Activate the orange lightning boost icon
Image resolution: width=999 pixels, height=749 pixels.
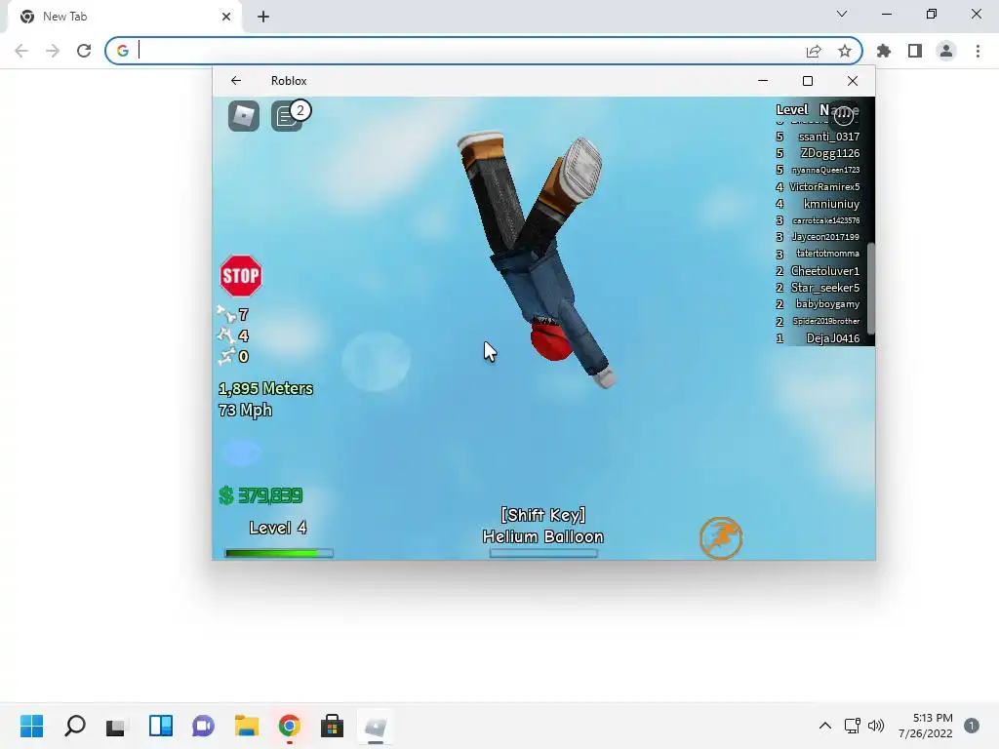click(721, 538)
